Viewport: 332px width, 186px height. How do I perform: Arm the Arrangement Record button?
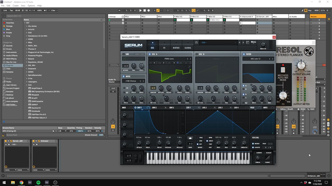coord(149,10)
